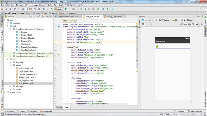
Task: Expand the drawable folder
Action: coord(11,62)
